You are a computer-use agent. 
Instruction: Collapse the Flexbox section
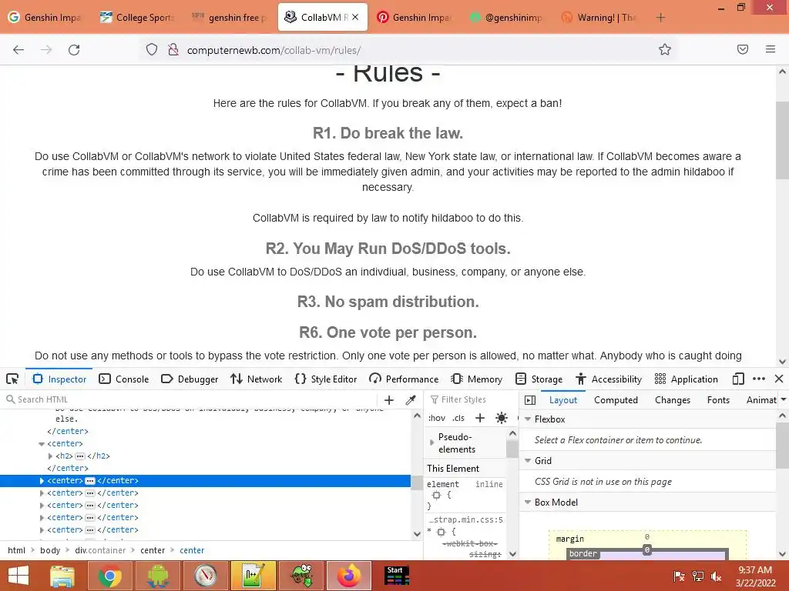point(528,419)
